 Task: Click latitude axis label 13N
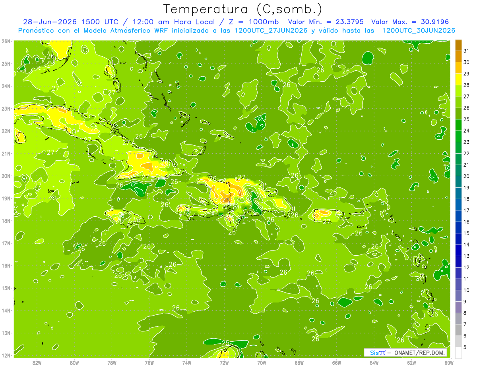tap(6, 333)
